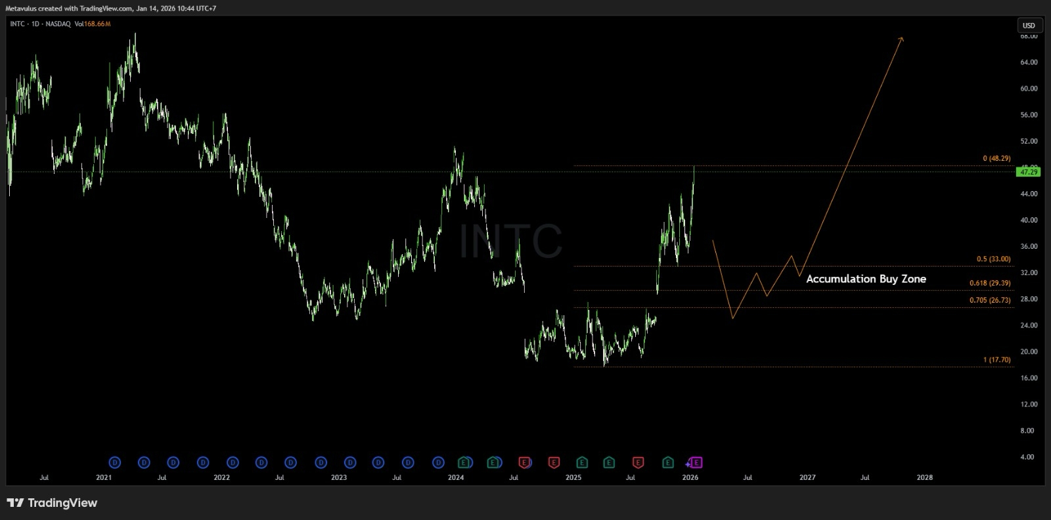Image resolution: width=1051 pixels, height=520 pixels.
Task: Click the orange projection arrowhead at top
Action: (901, 39)
